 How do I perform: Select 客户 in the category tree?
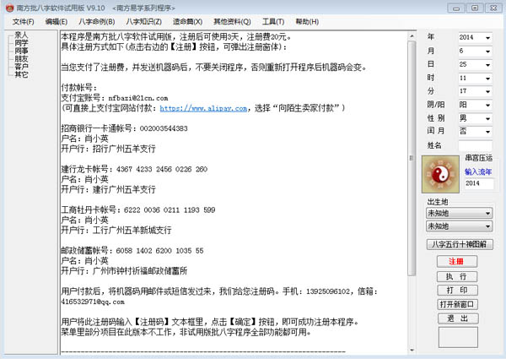click(x=21, y=67)
